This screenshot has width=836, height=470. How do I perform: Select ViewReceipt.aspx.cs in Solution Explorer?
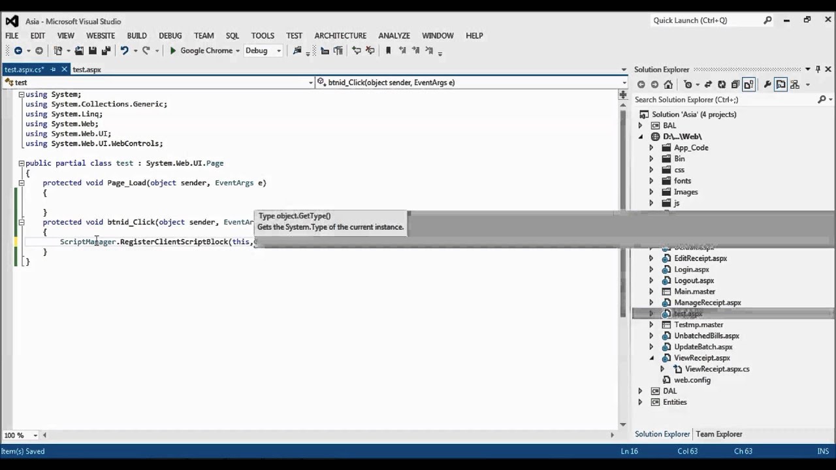click(717, 369)
